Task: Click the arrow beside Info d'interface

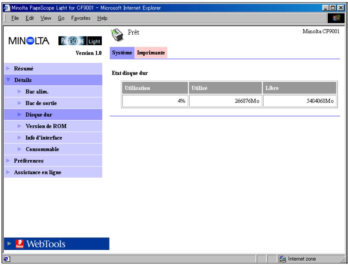Action: (19, 137)
